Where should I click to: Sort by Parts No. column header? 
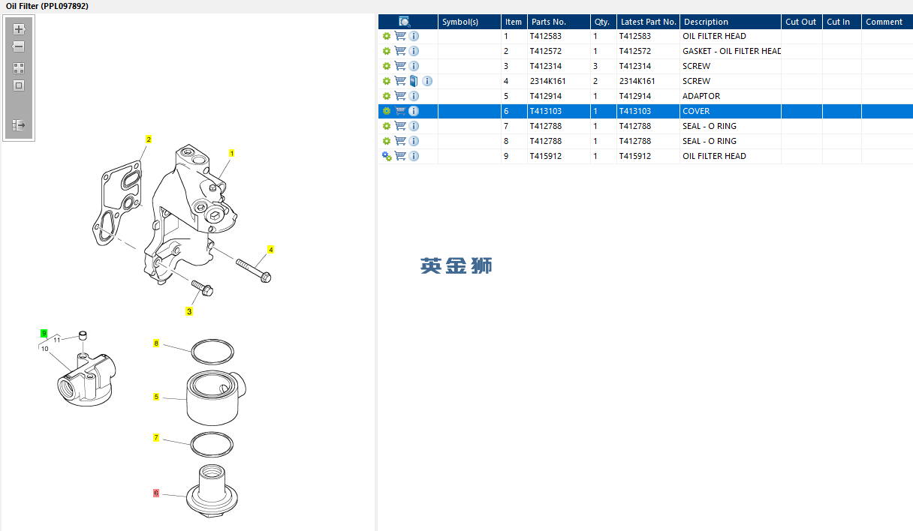[559, 22]
